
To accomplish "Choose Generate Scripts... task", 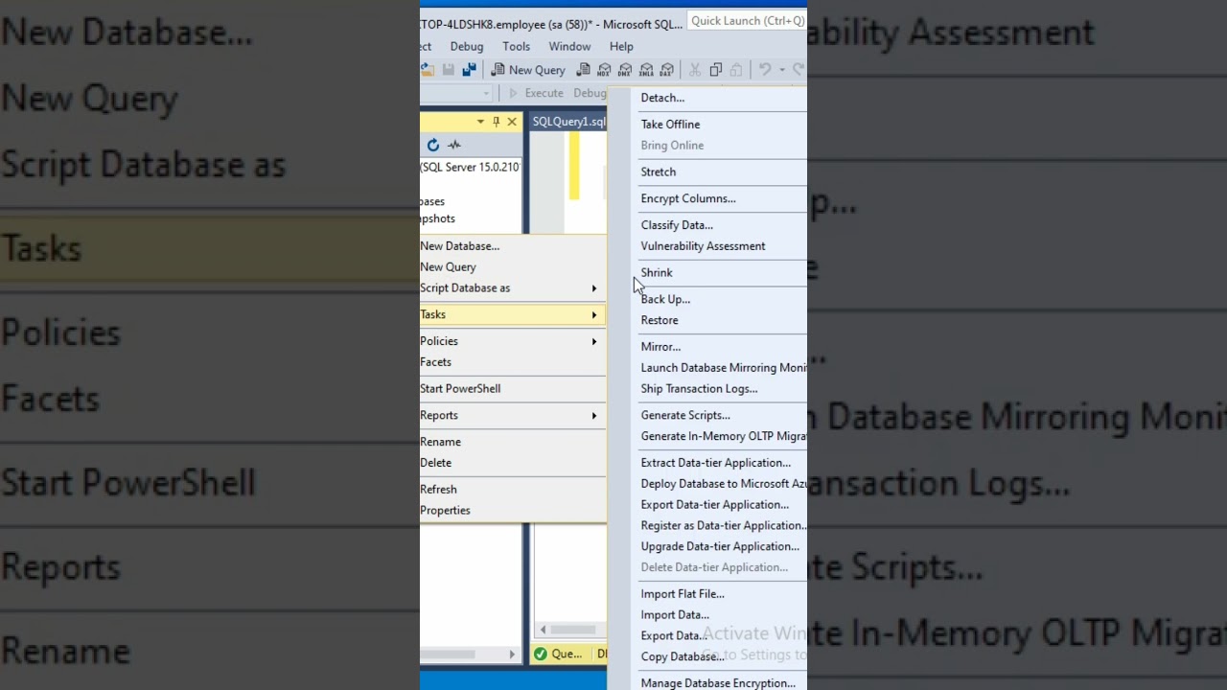I will pyautogui.click(x=707, y=416).
